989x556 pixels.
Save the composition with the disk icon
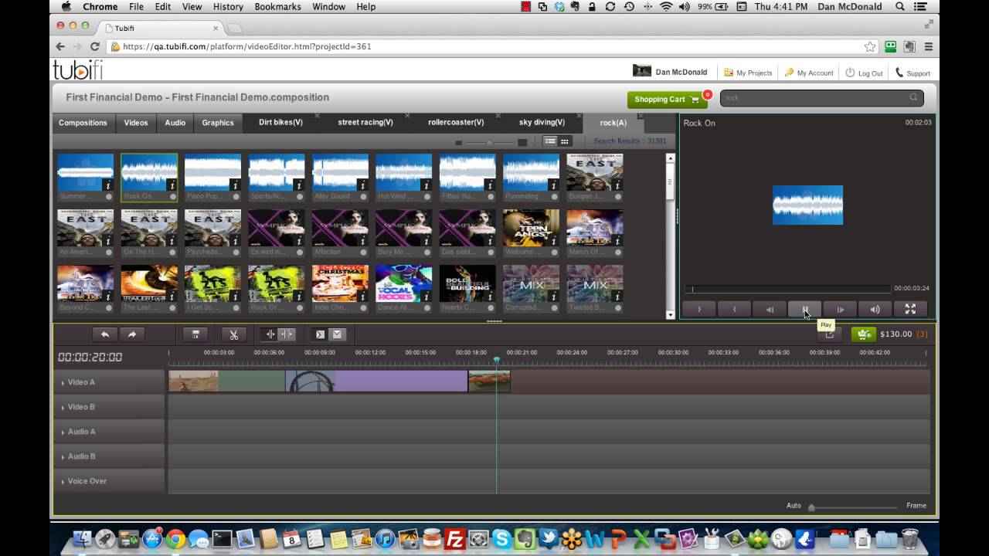coord(195,334)
